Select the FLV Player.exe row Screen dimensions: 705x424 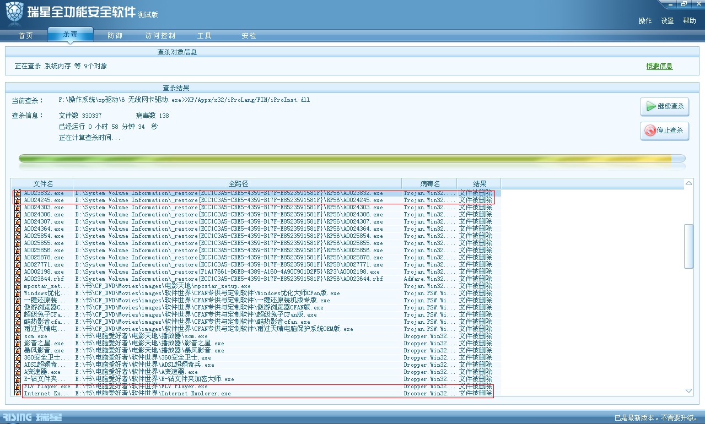coord(257,387)
